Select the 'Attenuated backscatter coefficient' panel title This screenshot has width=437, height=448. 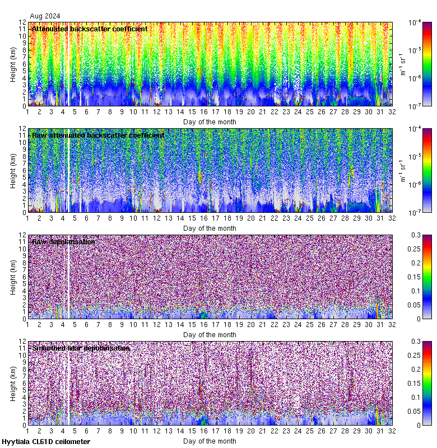point(90,29)
